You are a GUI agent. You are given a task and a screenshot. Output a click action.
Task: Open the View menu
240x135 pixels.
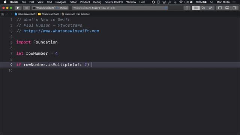click(x=40, y=2)
